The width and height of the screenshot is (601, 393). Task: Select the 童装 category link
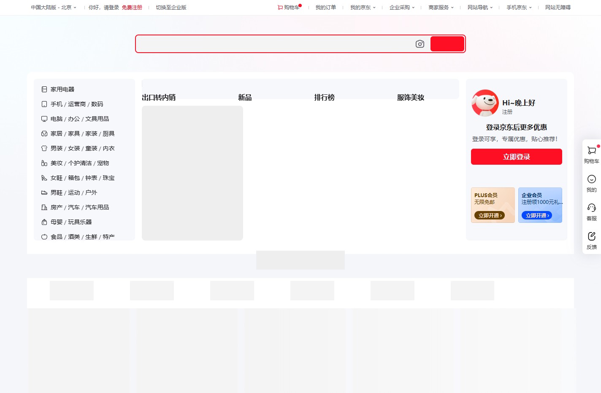[91, 148]
